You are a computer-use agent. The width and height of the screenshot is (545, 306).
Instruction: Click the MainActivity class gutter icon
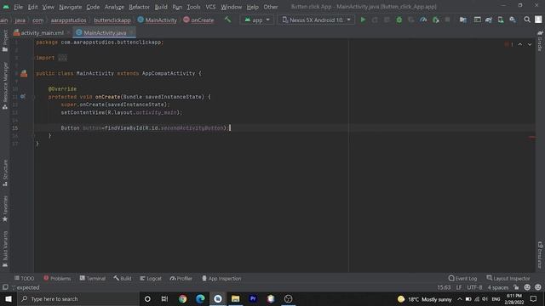[24, 74]
